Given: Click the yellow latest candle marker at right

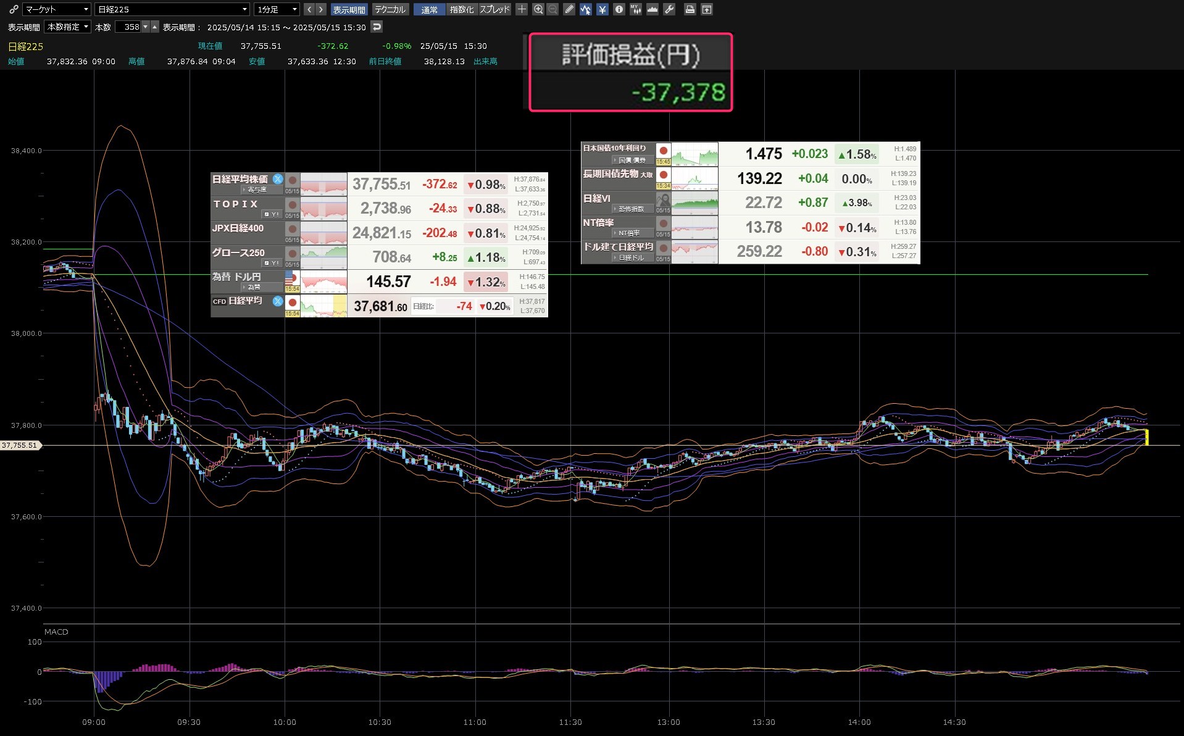Looking at the screenshot, I should (x=1146, y=437).
